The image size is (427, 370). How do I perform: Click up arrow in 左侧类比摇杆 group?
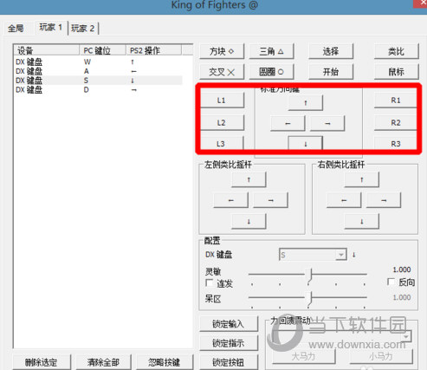249,179
